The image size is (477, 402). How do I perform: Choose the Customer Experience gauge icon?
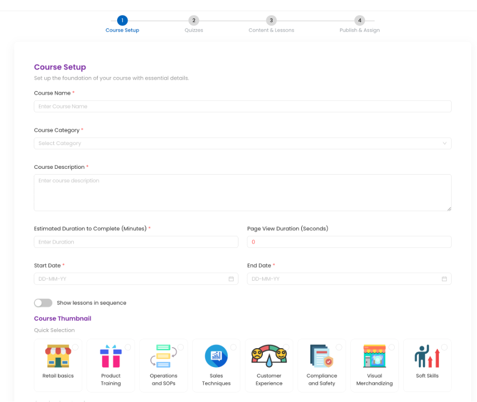point(269,356)
